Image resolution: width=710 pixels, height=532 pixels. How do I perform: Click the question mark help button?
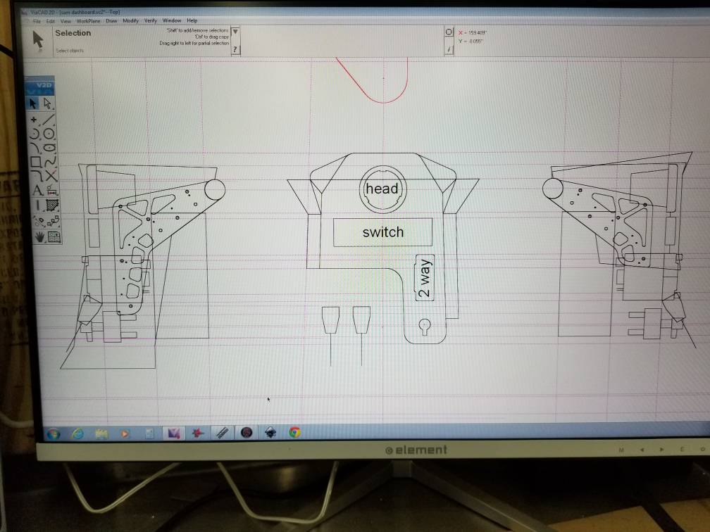235,49
